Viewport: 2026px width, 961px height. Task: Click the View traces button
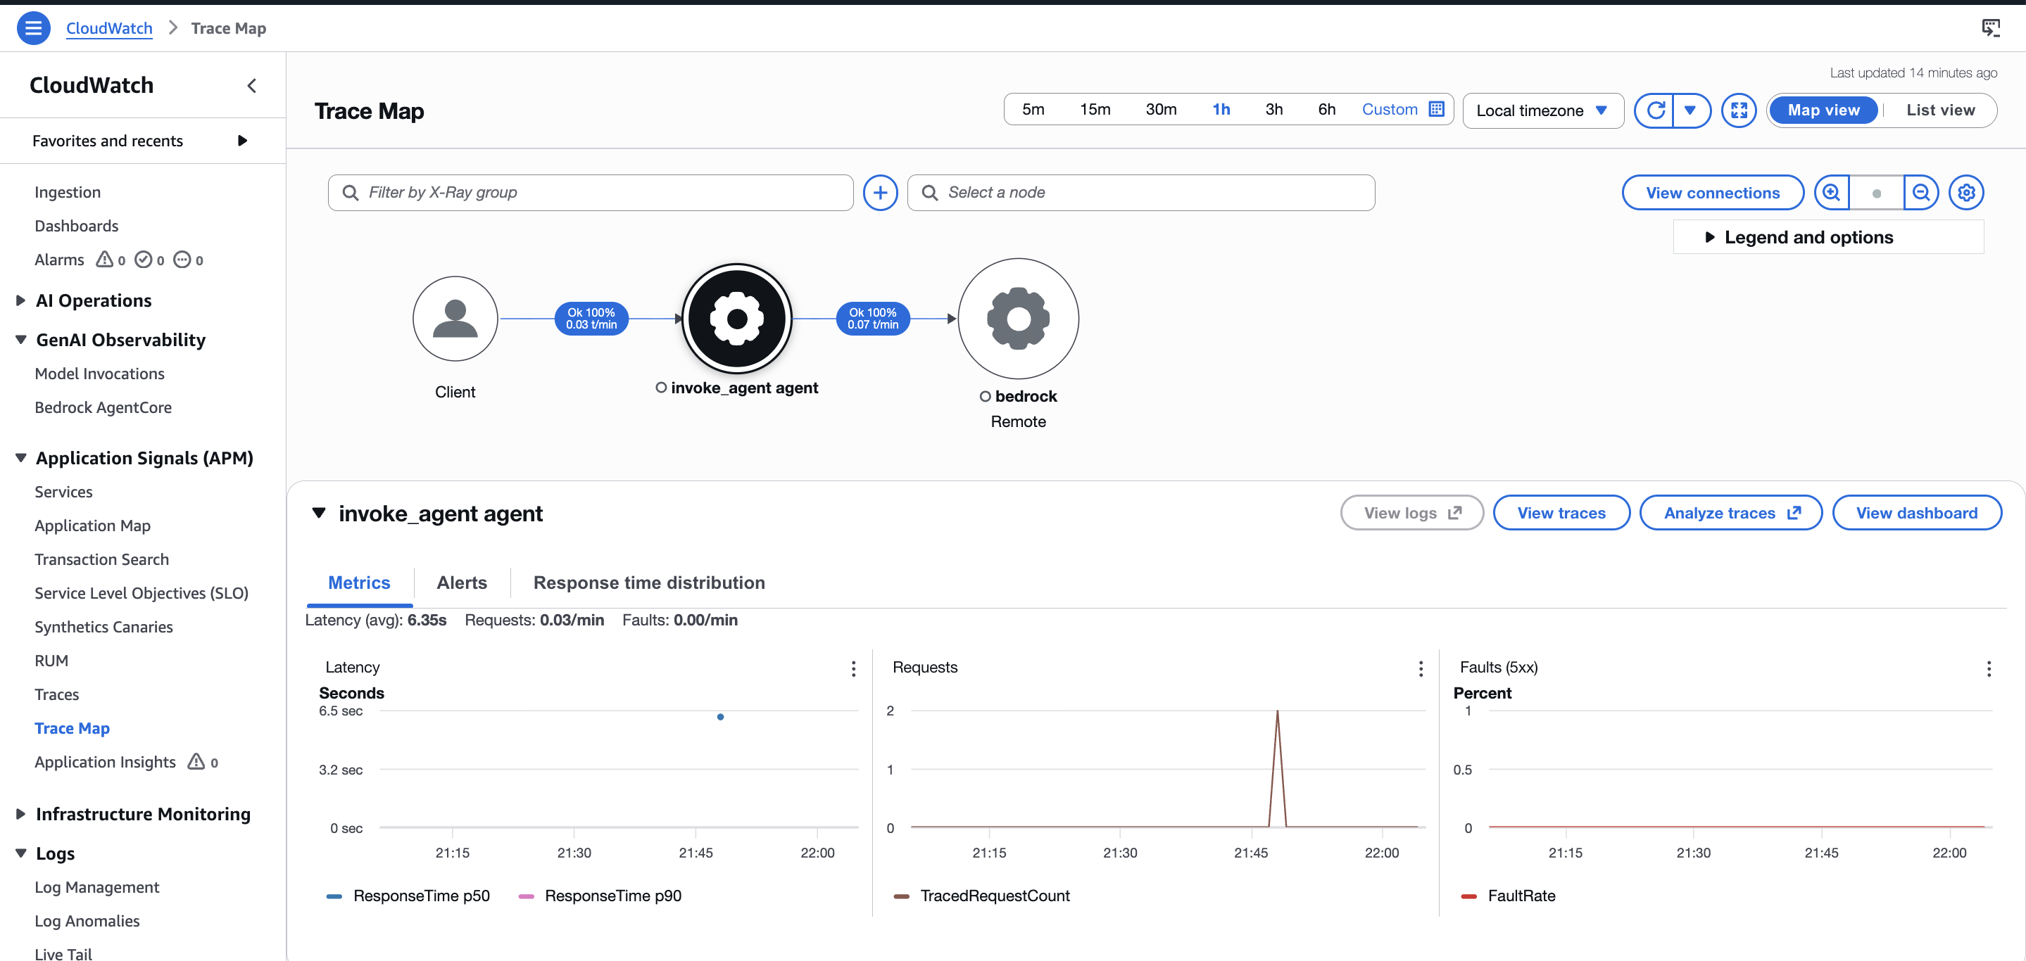(1561, 513)
